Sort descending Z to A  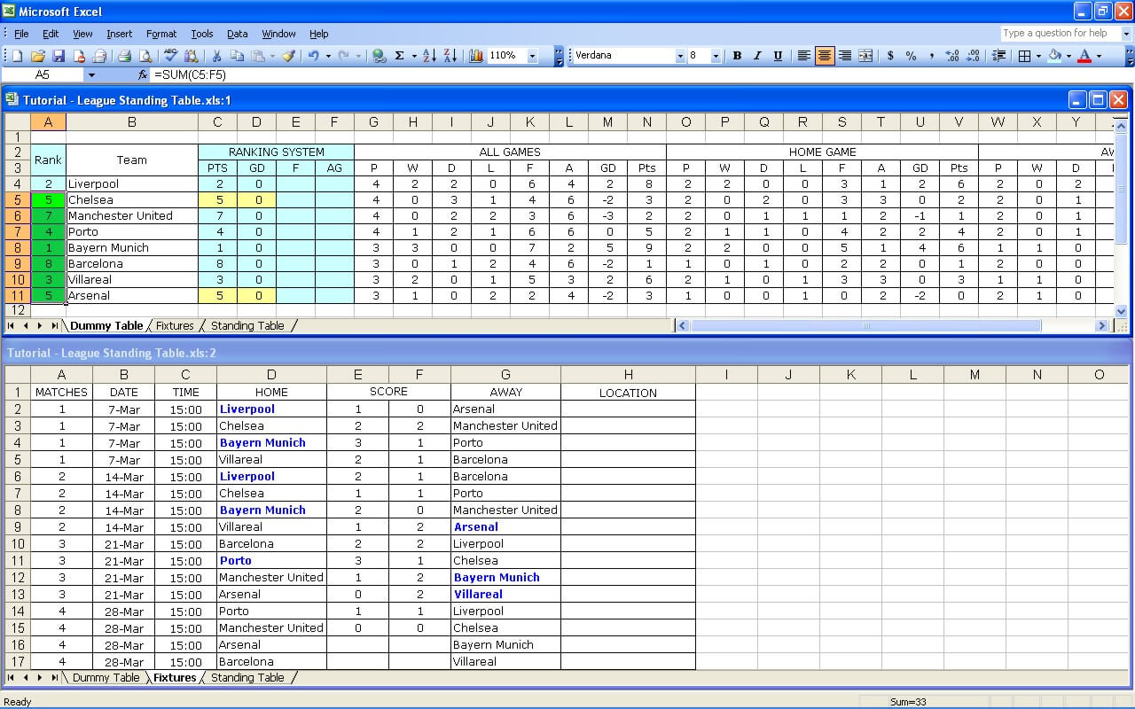[450, 56]
